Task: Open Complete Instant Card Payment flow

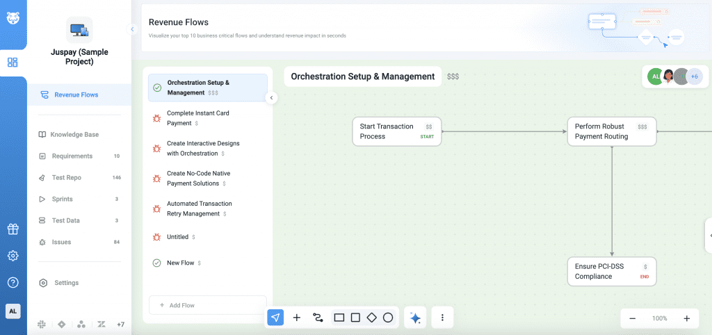Action: point(197,117)
